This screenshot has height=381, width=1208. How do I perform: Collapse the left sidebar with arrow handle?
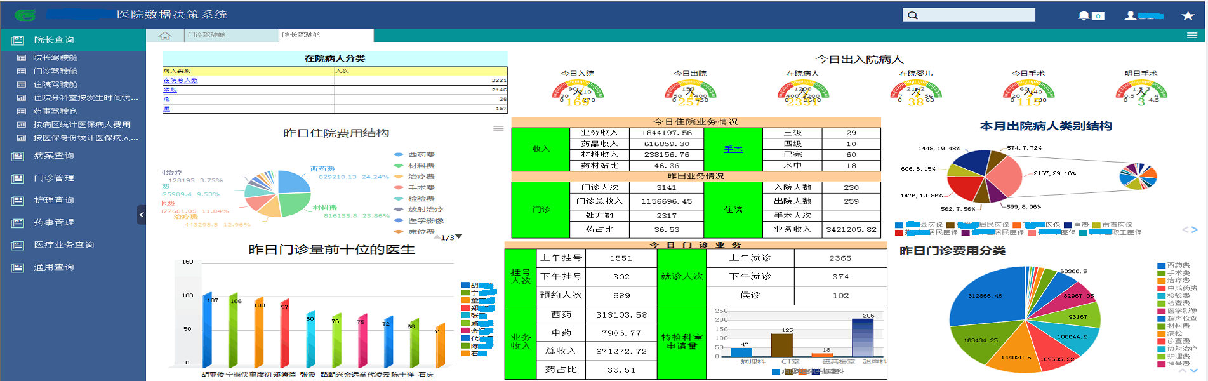tap(142, 215)
